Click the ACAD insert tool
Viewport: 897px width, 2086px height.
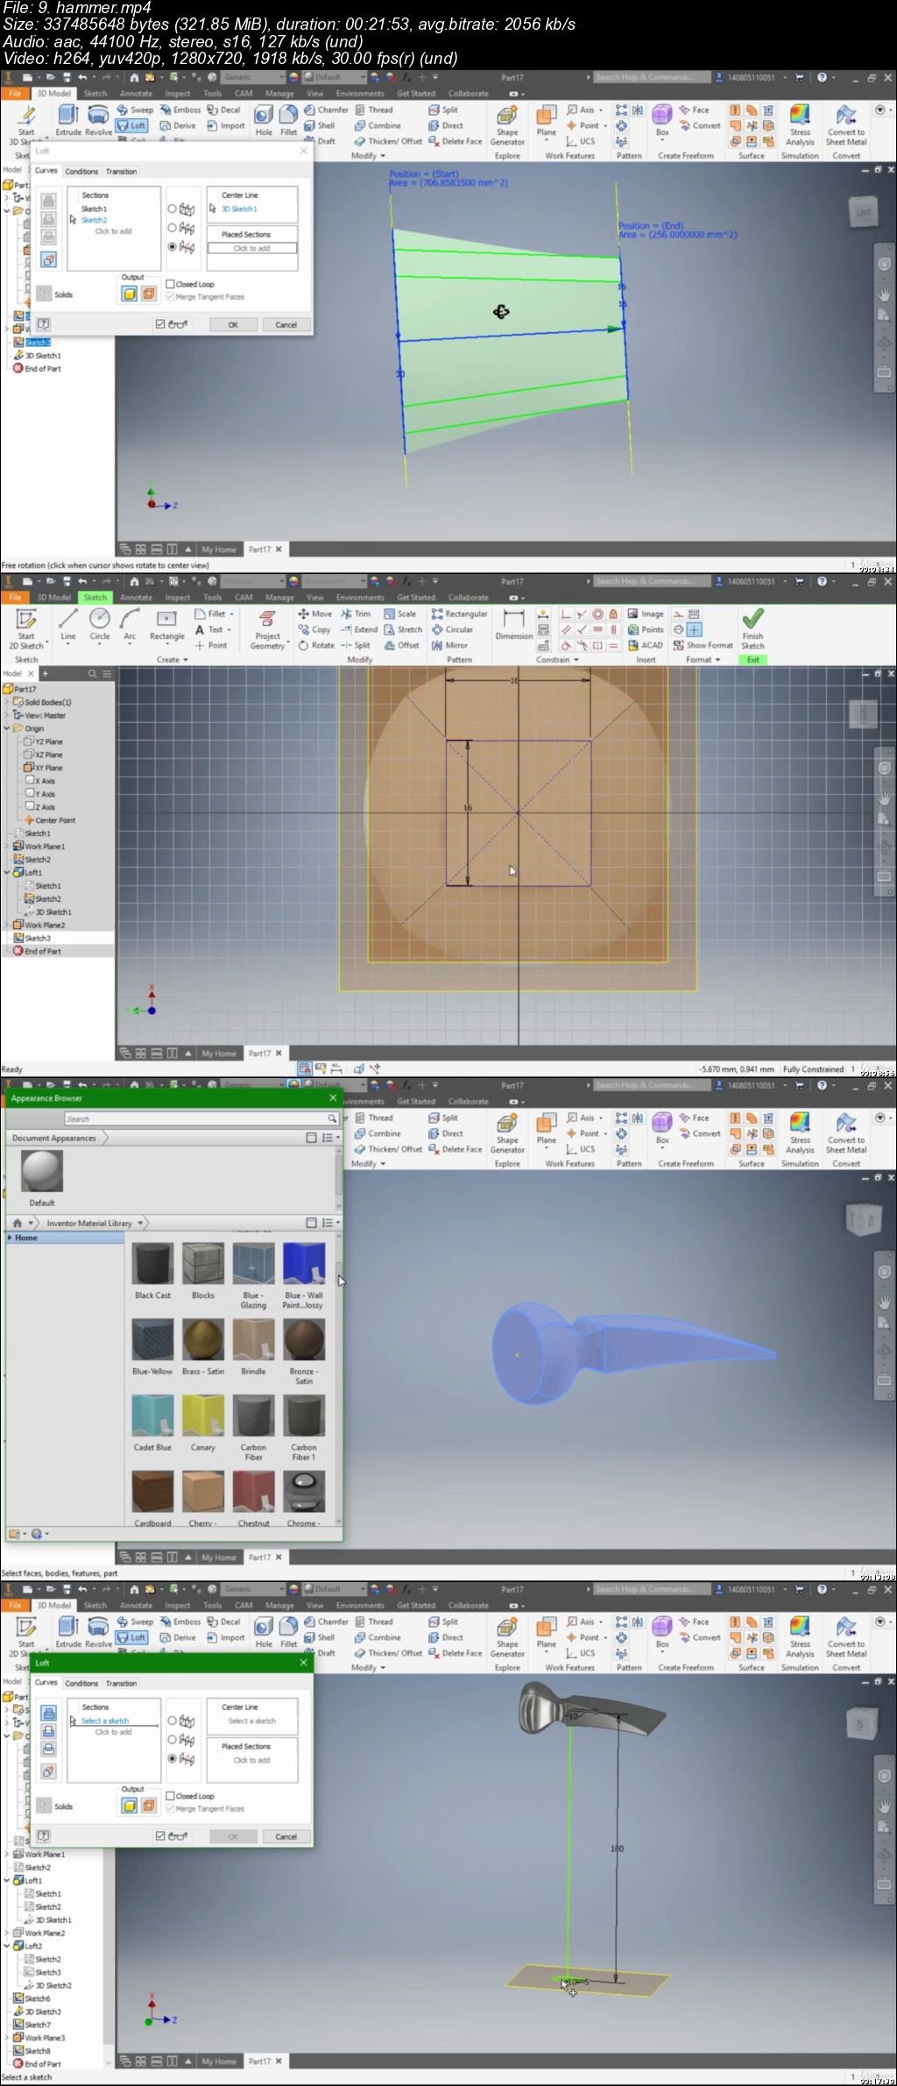[x=646, y=645]
